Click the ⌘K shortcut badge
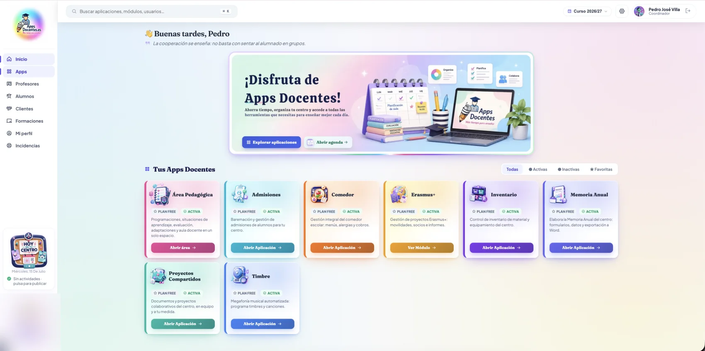Screen dimensions: 705x351 pos(226,12)
